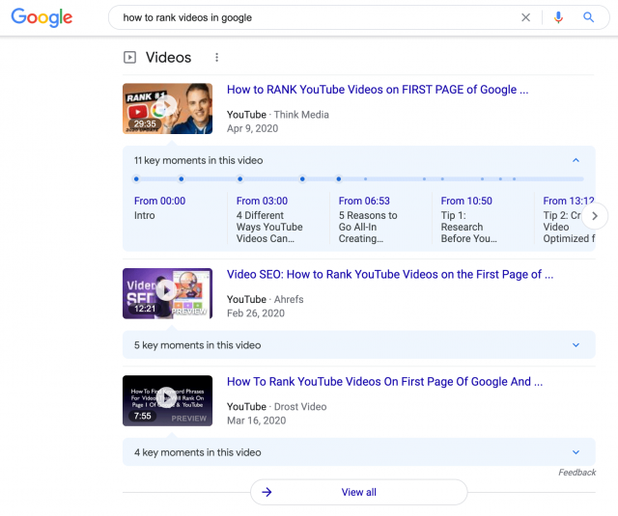The image size is (618, 516).
Task: Click the Videos play box icon
Action: (129, 58)
